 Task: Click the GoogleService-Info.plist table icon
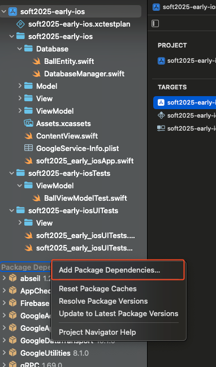[x=28, y=148]
